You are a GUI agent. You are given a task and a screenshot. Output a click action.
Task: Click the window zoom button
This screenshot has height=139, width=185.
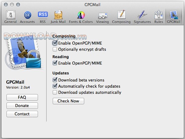pyautogui.click(x=18, y=5)
